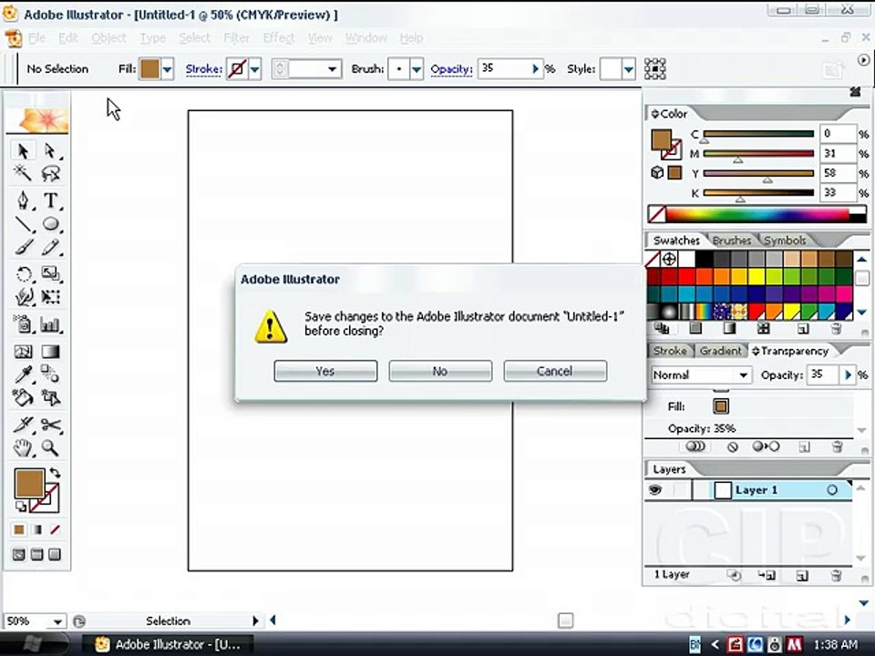
Task: Choose the Symbol Sprayer tool
Action: (23, 324)
